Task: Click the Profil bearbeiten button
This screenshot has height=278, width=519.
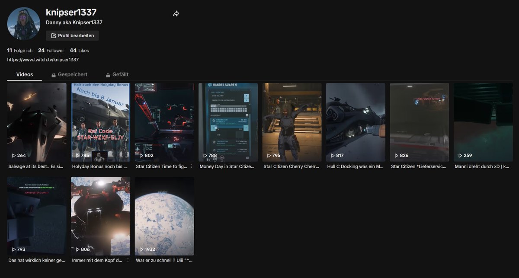Action: [72, 35]
